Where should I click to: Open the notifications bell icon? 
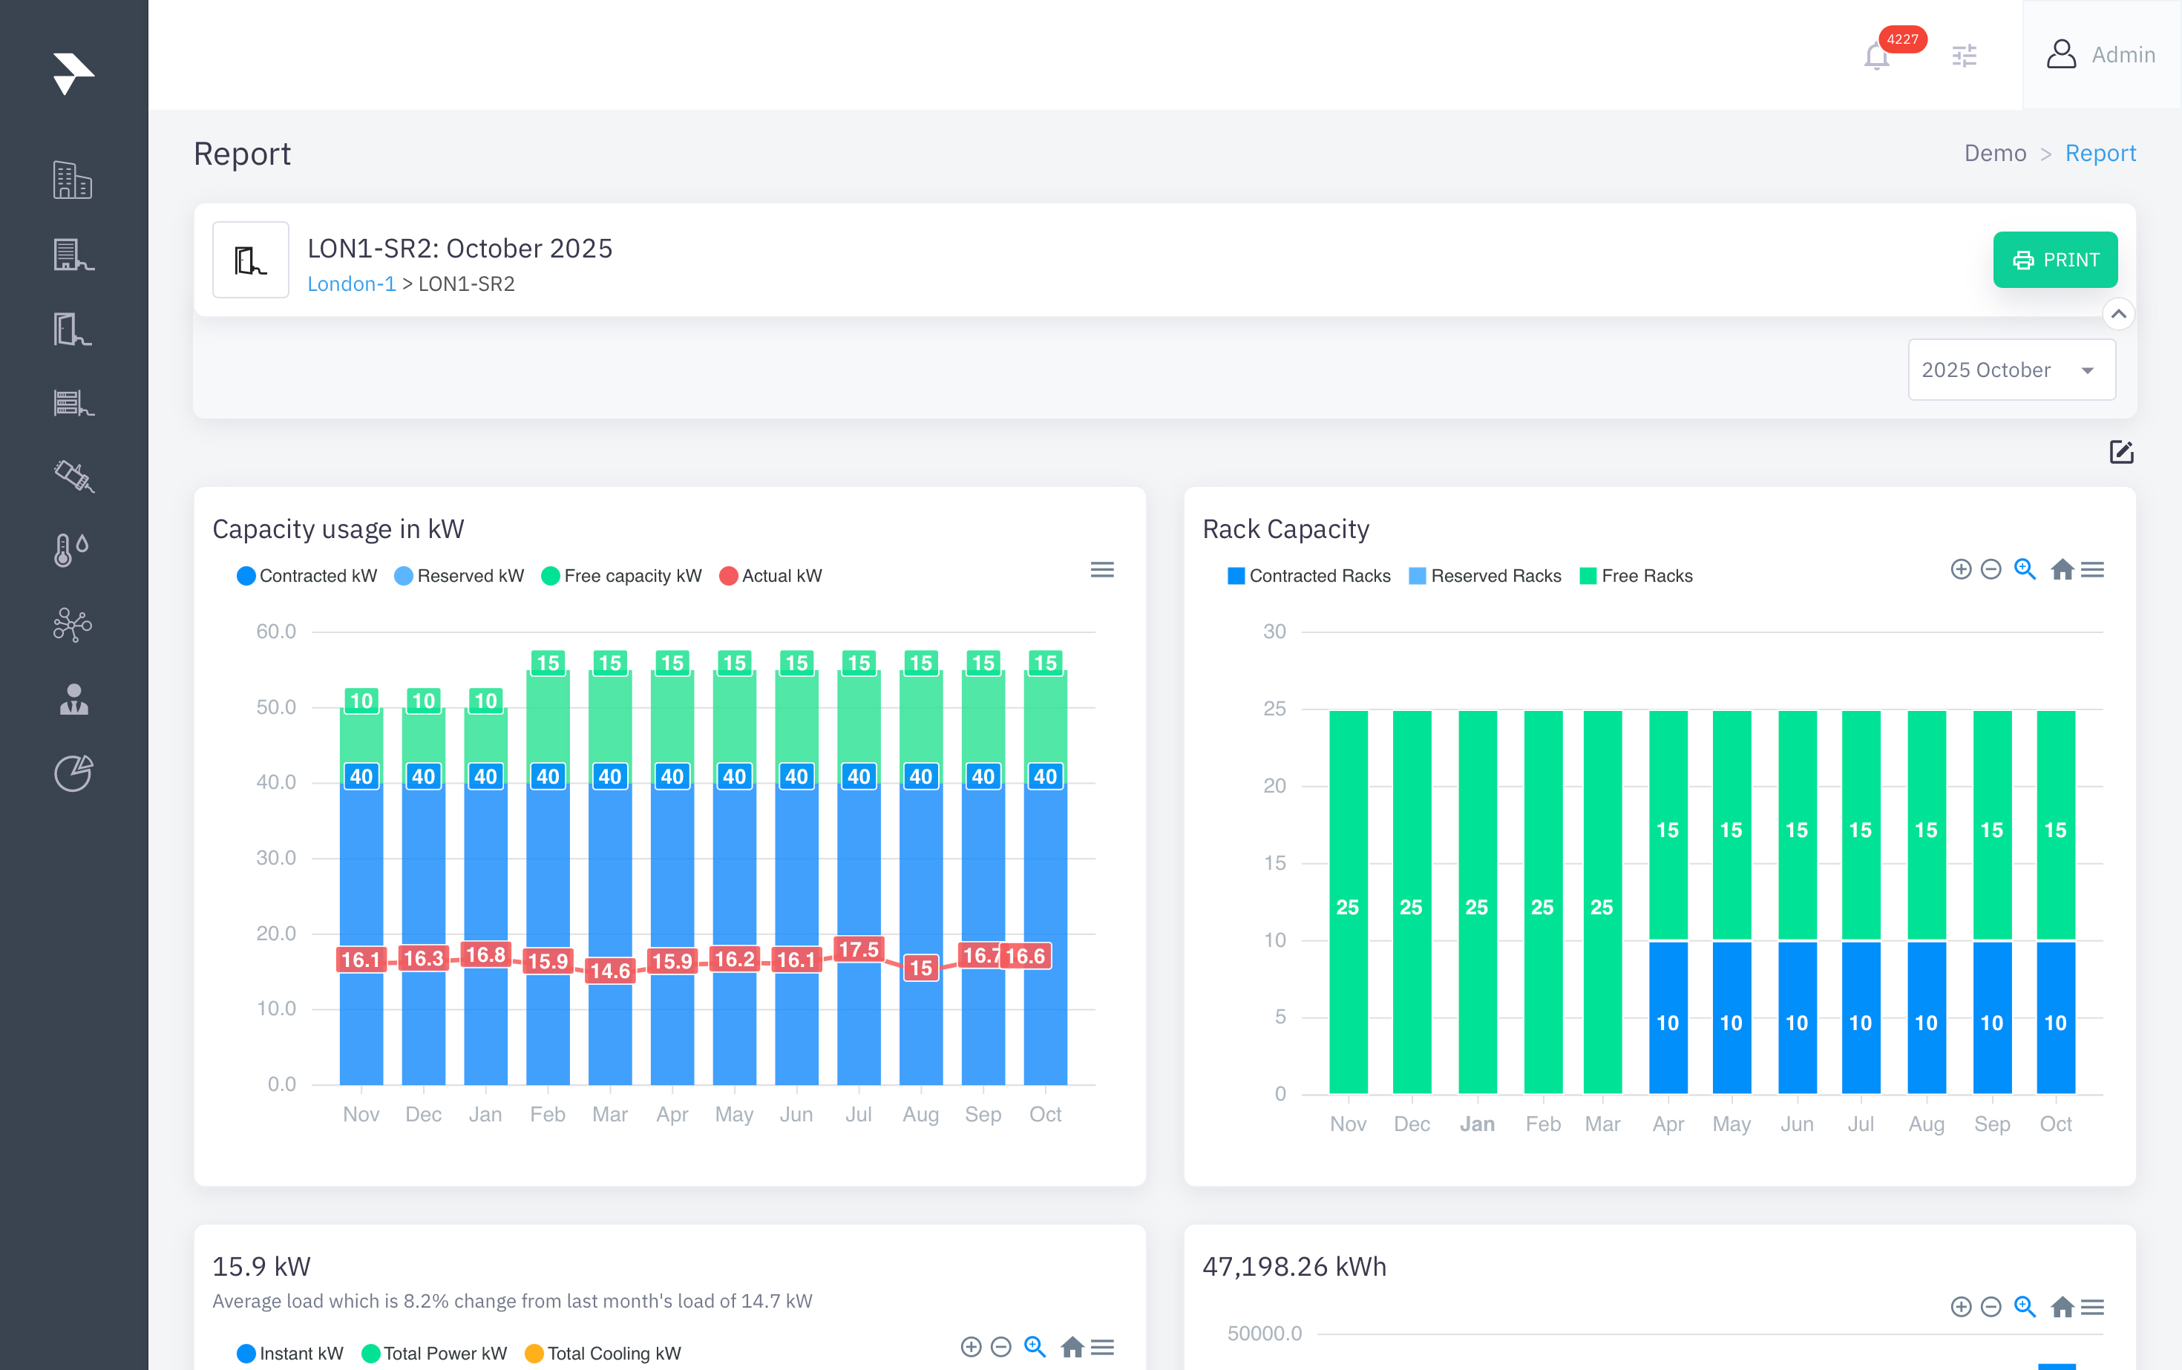[1875, 56]
